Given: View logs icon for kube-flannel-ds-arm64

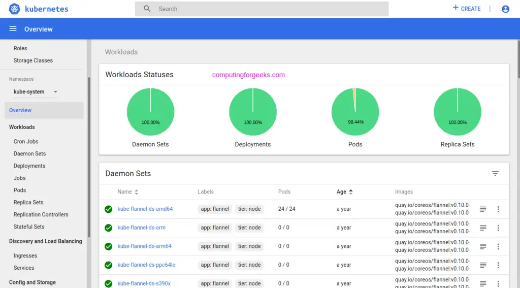Looking at the screenshot, I should [x=483, y=246].
